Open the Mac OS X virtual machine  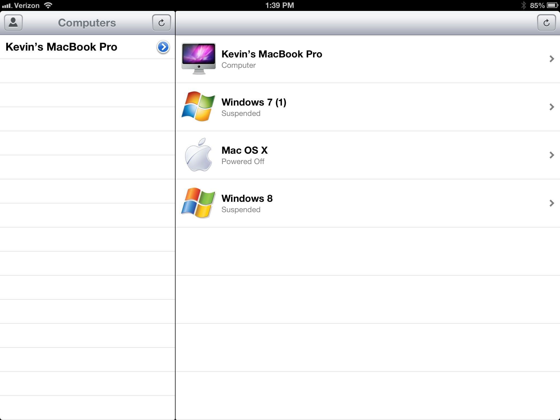point(368,155)
